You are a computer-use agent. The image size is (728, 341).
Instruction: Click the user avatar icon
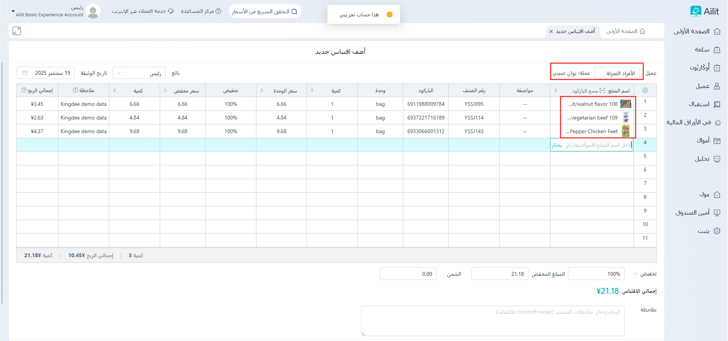(x=93, y=11)
